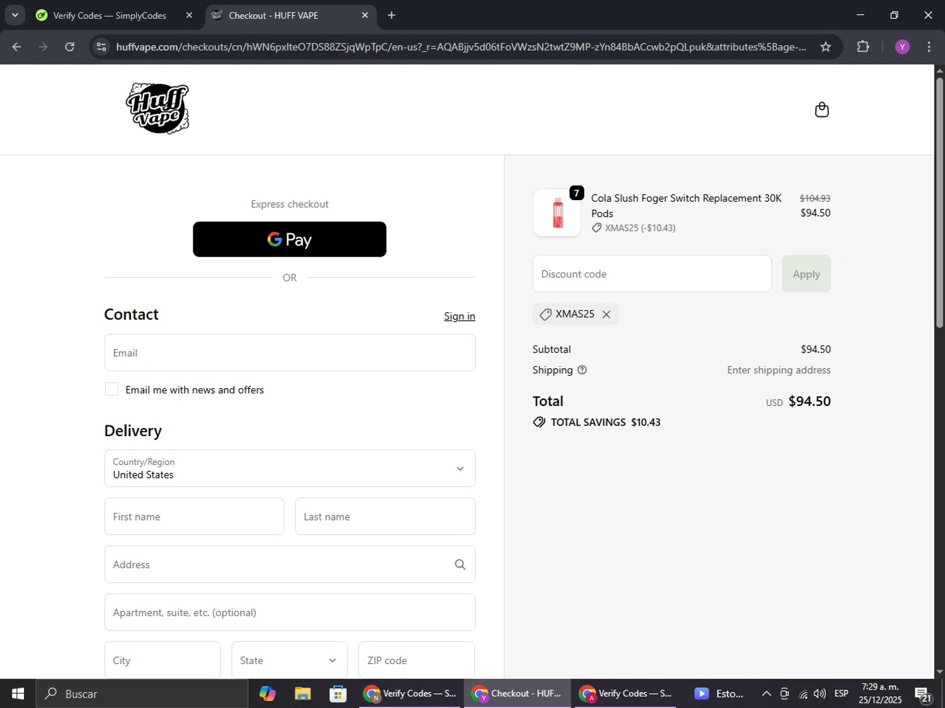
Task: Pay with Google Pay express checkout
Action: tap(290, 239)
